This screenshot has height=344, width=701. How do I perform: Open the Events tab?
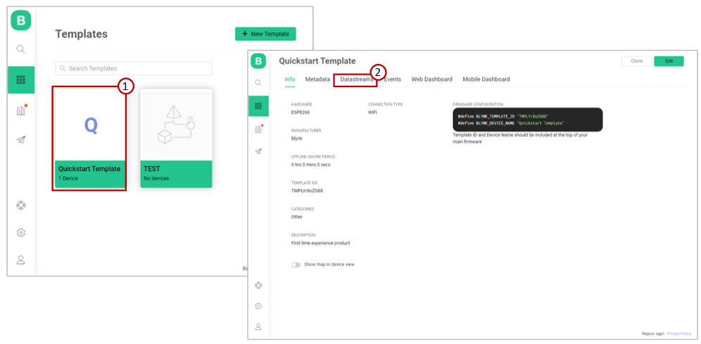[x=393, y=79]
